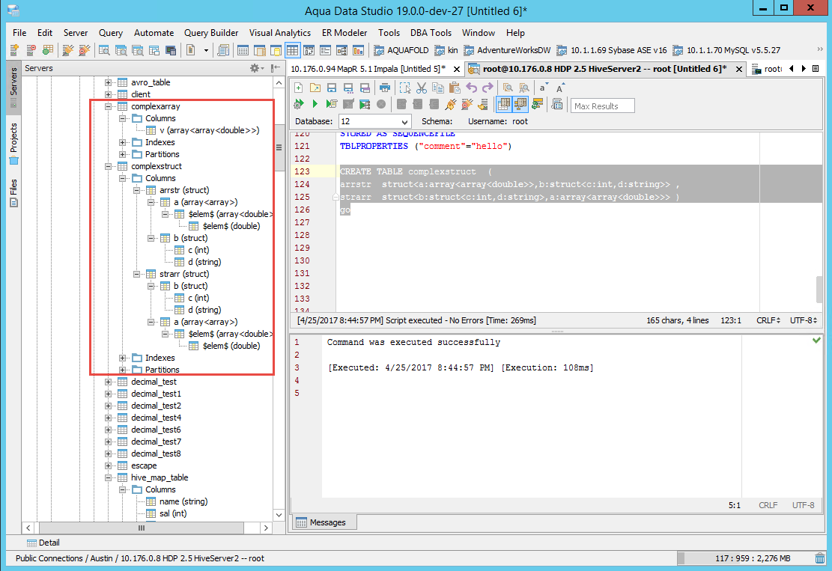Click the Connect server plug icon in the main toolbar
832x571 pixels.
[x=67, y=50]
